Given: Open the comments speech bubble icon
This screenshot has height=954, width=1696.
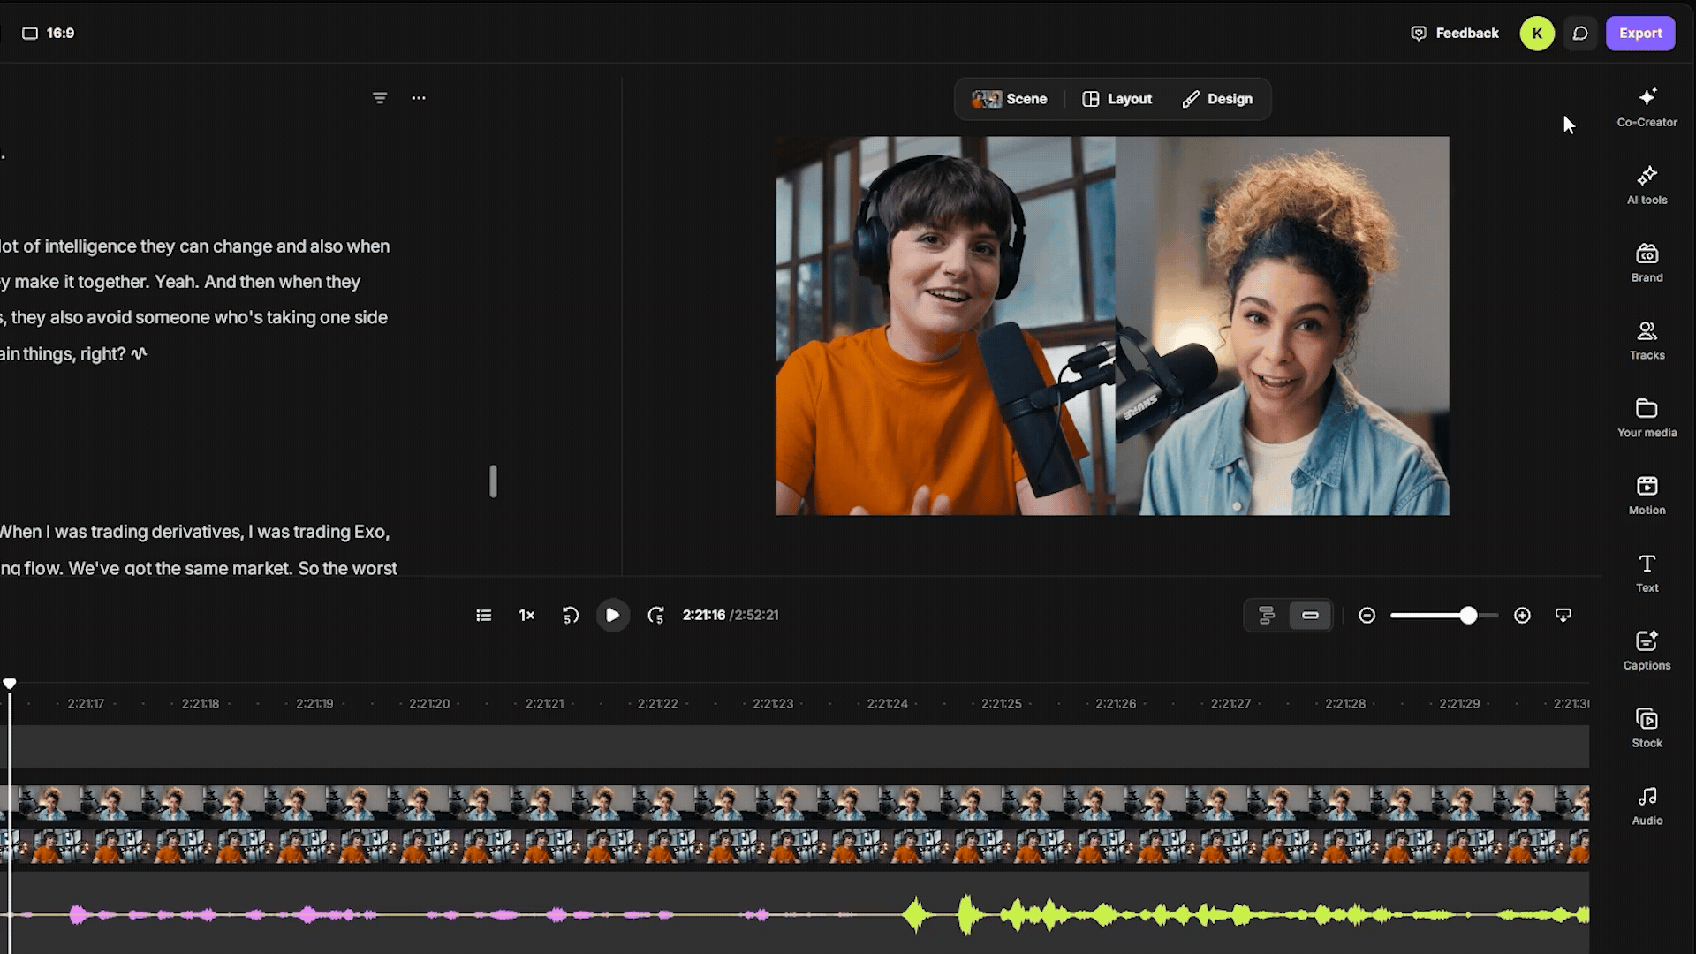Looking at the screenshot, I should pyautogui.click(x=1580, y=34).
